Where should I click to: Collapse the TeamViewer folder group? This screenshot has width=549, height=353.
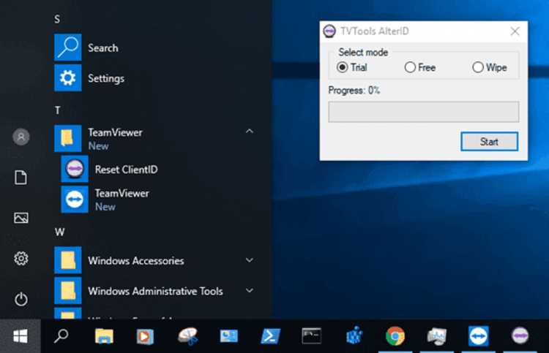coord(250,132)
